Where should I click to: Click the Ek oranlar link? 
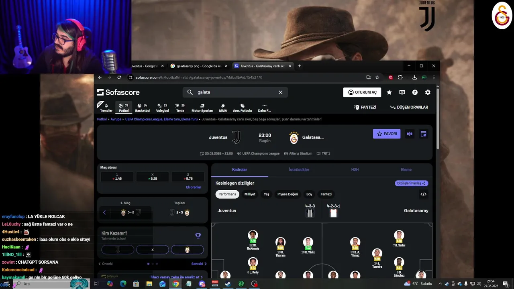[x=194, y=187]
